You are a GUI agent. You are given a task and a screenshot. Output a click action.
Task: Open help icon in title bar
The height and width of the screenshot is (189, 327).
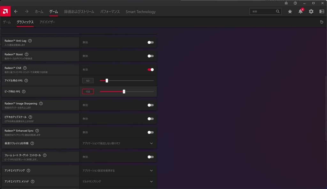tap(295, 3)
